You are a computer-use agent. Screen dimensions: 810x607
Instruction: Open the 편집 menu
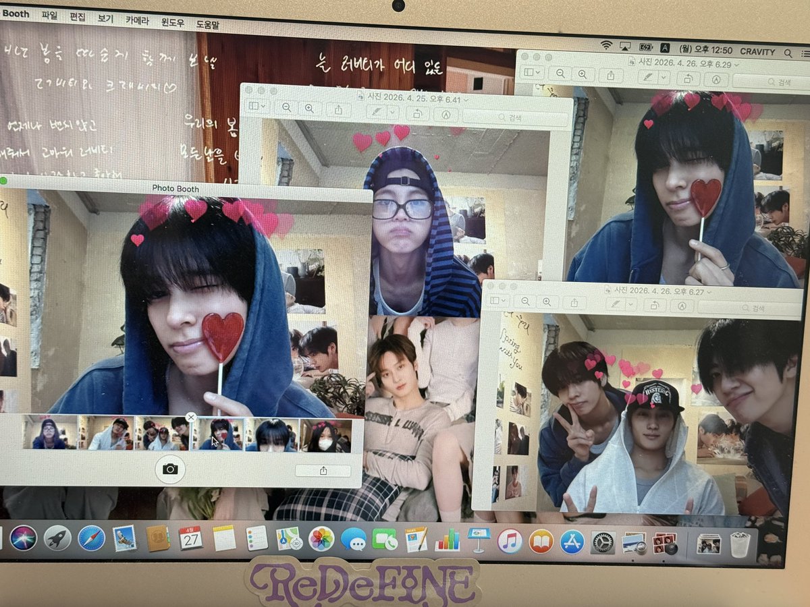[78, 16]
